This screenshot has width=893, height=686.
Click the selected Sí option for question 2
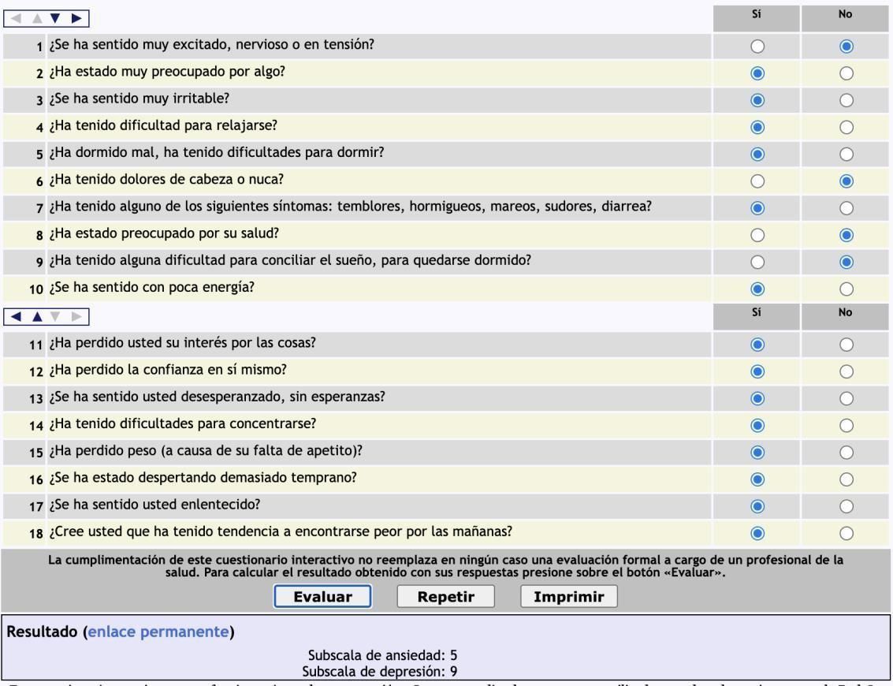(757, 73)
